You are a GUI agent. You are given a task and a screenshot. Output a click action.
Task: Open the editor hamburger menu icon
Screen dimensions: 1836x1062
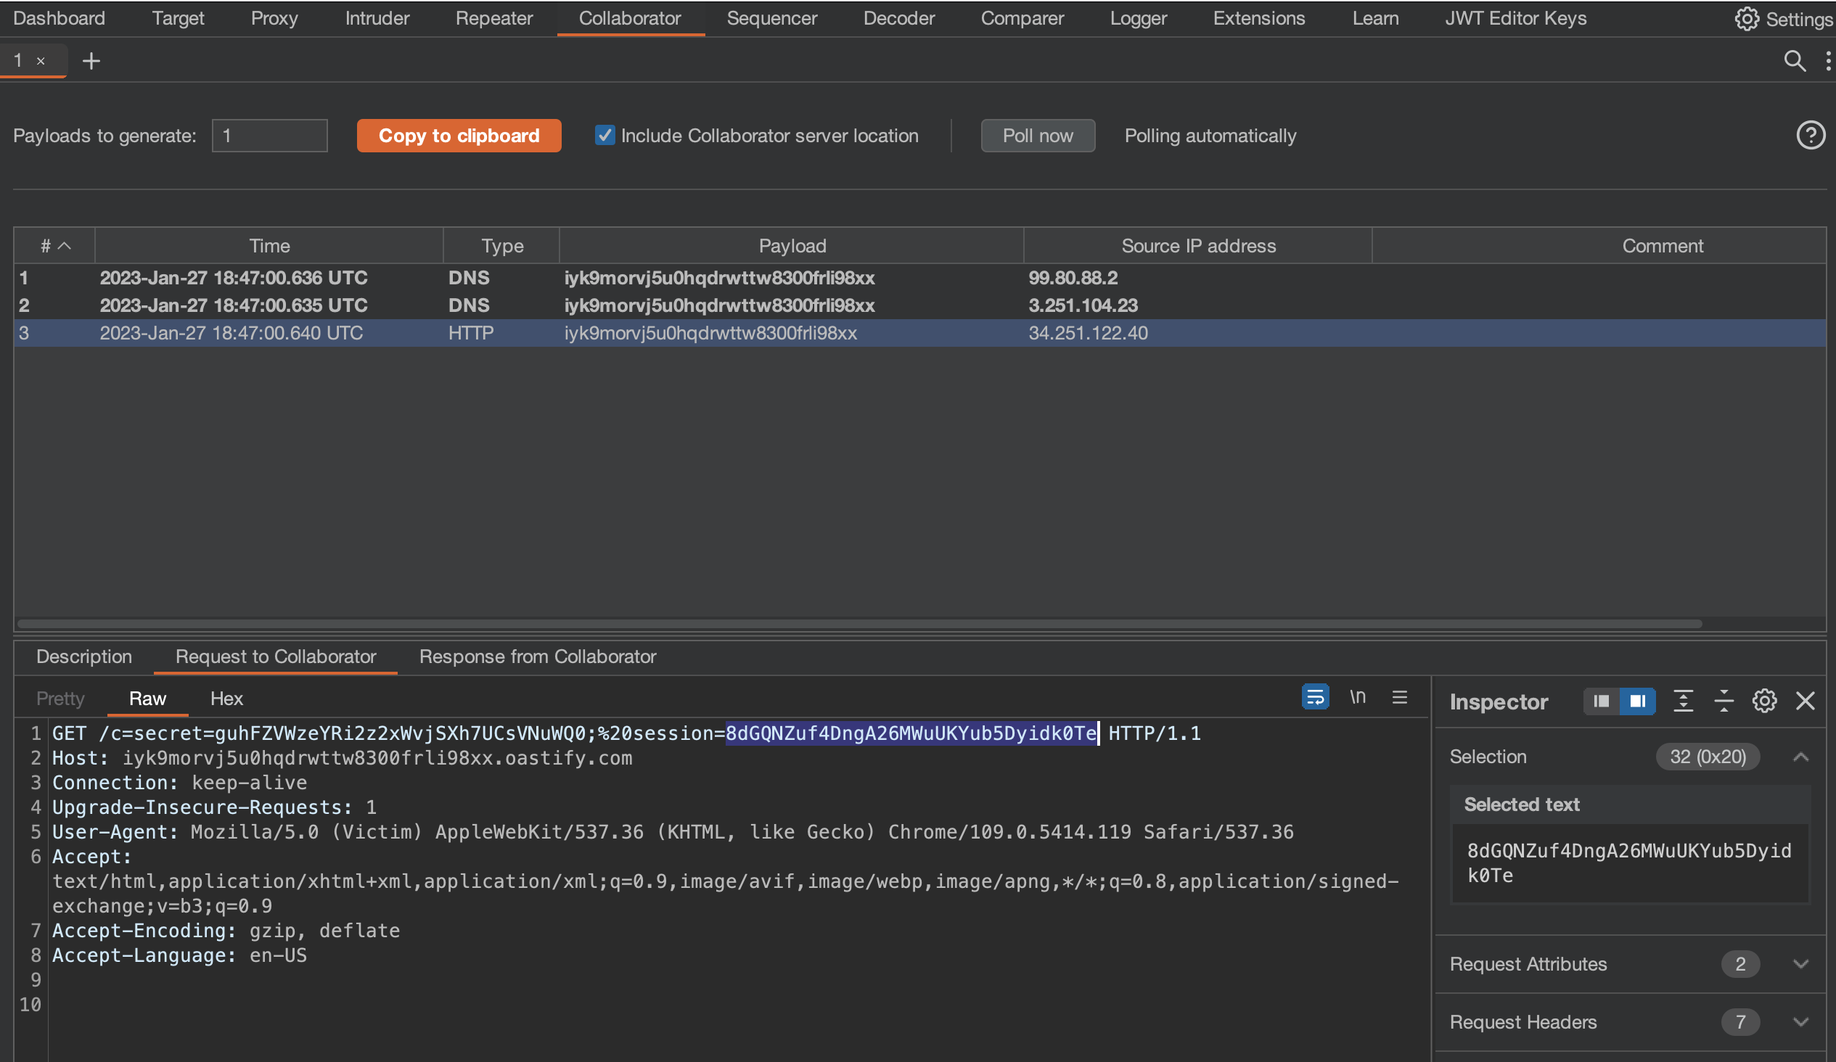click(x=1399, y=697)
